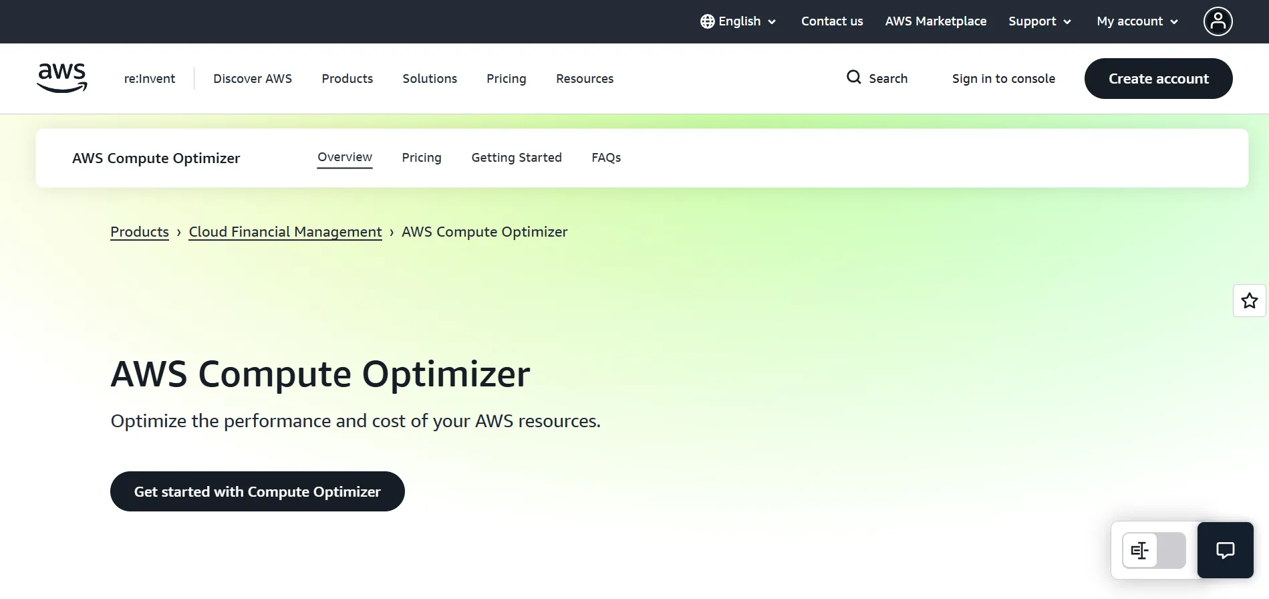The height and width of the screenshot is (599, 1269).
Task: Open the Products menu in main navigation
Action: (x=347, y=79)
